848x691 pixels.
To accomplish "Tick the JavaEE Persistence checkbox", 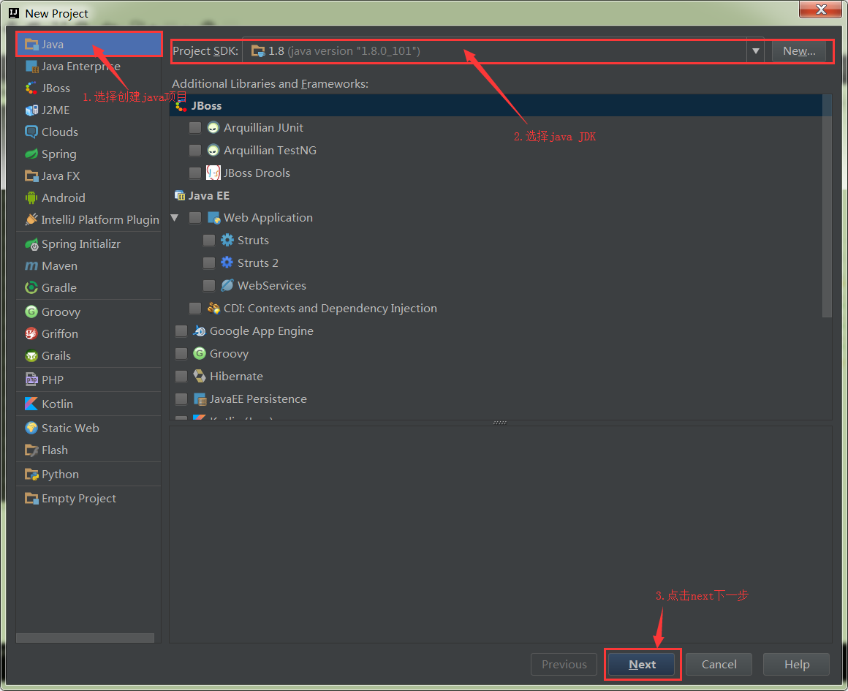I will pyautogui.click(x=181, y=399).
